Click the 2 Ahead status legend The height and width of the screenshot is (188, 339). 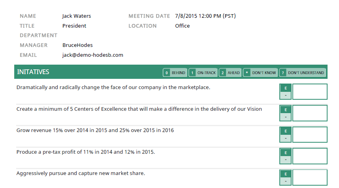click(230, 73)
